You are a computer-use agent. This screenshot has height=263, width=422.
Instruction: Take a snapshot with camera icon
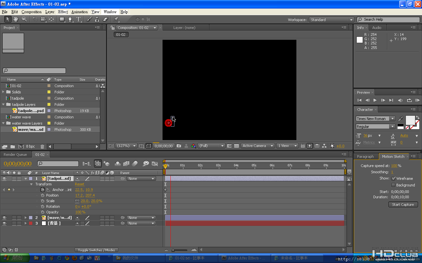[x=179, y=146]
